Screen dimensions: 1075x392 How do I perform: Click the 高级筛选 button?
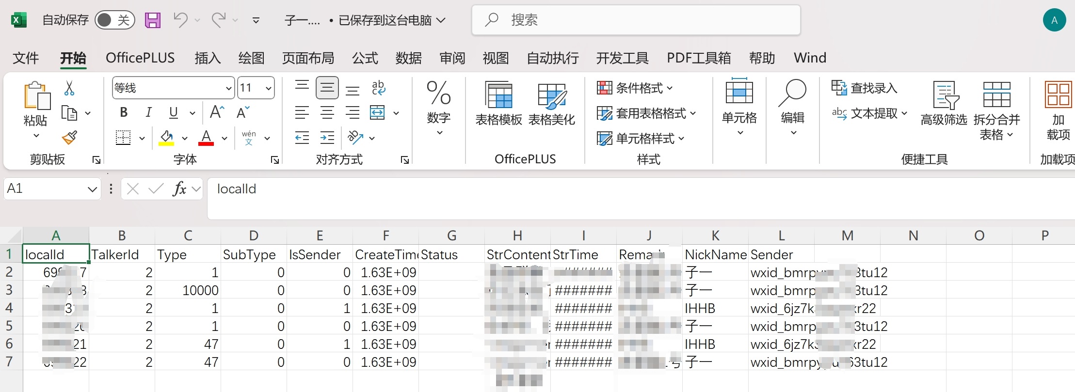[x=944, y=104]
